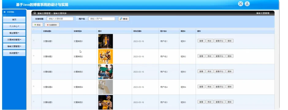The width and height of the screenshot is (288, 110).
Task: Click 查看评论 for 文章标题5 row
Action: pyautogui.click(x=219, y=102)
